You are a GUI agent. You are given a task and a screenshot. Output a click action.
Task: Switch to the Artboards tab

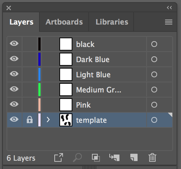click(x=64, y=22)
